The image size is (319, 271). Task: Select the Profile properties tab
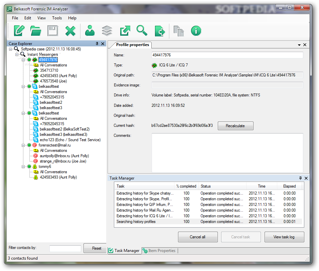132,45
